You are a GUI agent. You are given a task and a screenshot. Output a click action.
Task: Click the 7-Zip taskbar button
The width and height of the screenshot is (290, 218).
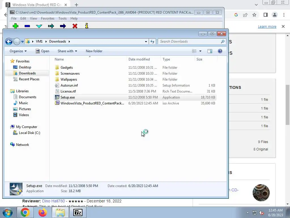tap(78, 212)
